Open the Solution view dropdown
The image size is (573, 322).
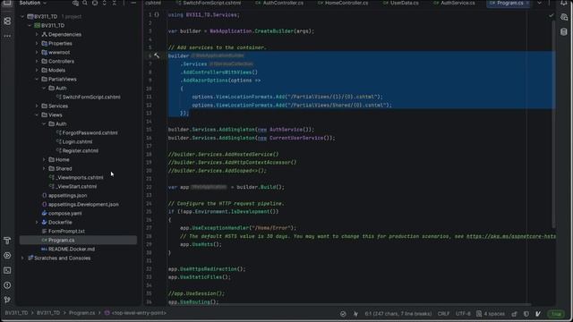click(x=33, y=3)
